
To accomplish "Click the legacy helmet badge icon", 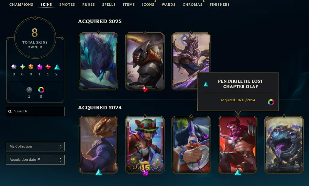I will 29,90.
